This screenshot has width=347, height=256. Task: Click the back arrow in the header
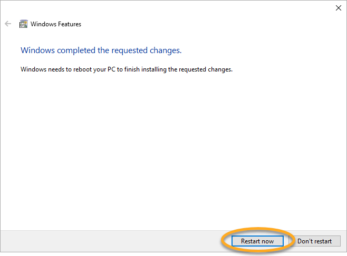click(x=8, y=24)
